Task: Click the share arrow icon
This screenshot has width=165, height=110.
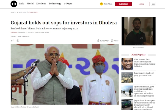Action: [12, 40]
